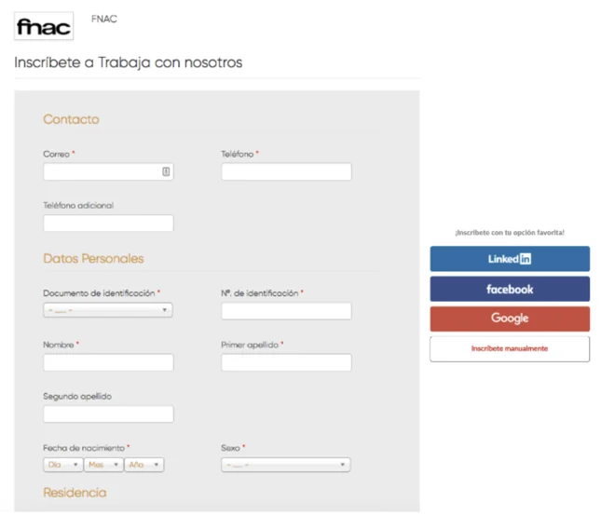This screenshot has width=601, height=529.
Task: Click the Primer apellido field
Action: [286, 362]
